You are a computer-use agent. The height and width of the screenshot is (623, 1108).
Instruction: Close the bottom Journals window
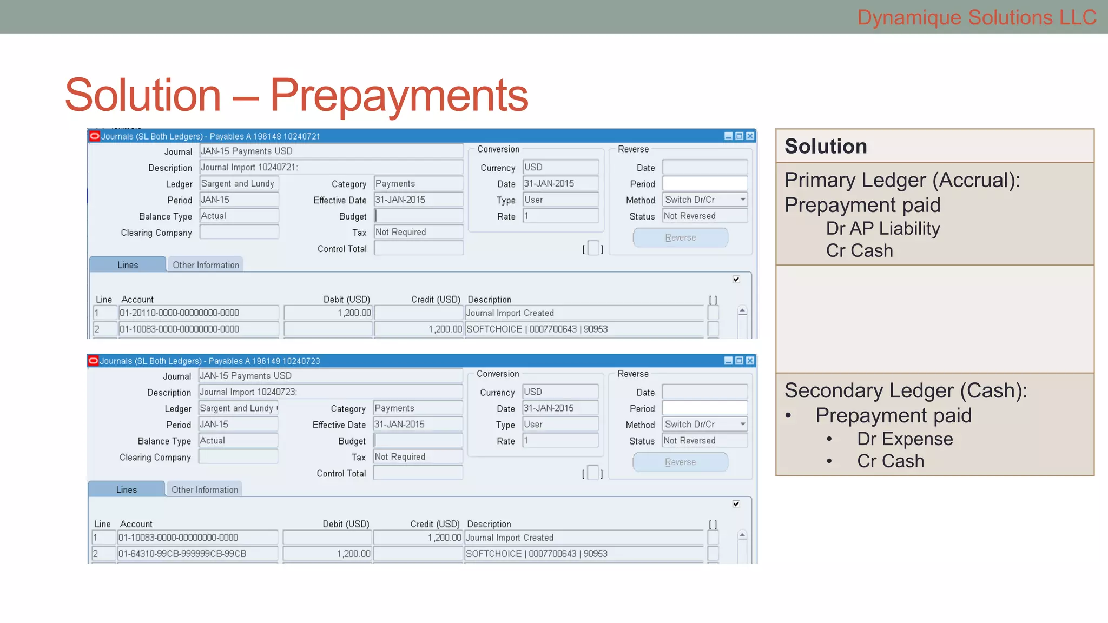click(x=750, y=361)
